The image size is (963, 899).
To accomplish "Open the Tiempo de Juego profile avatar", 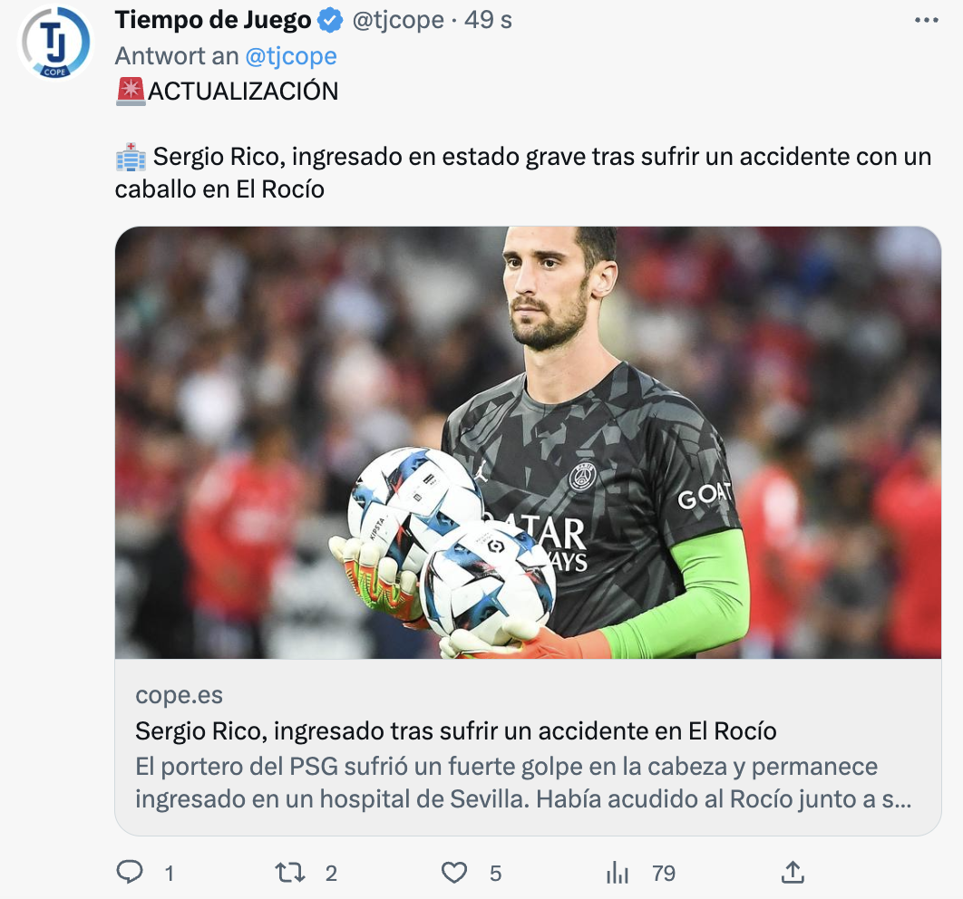I will point(56,43).
